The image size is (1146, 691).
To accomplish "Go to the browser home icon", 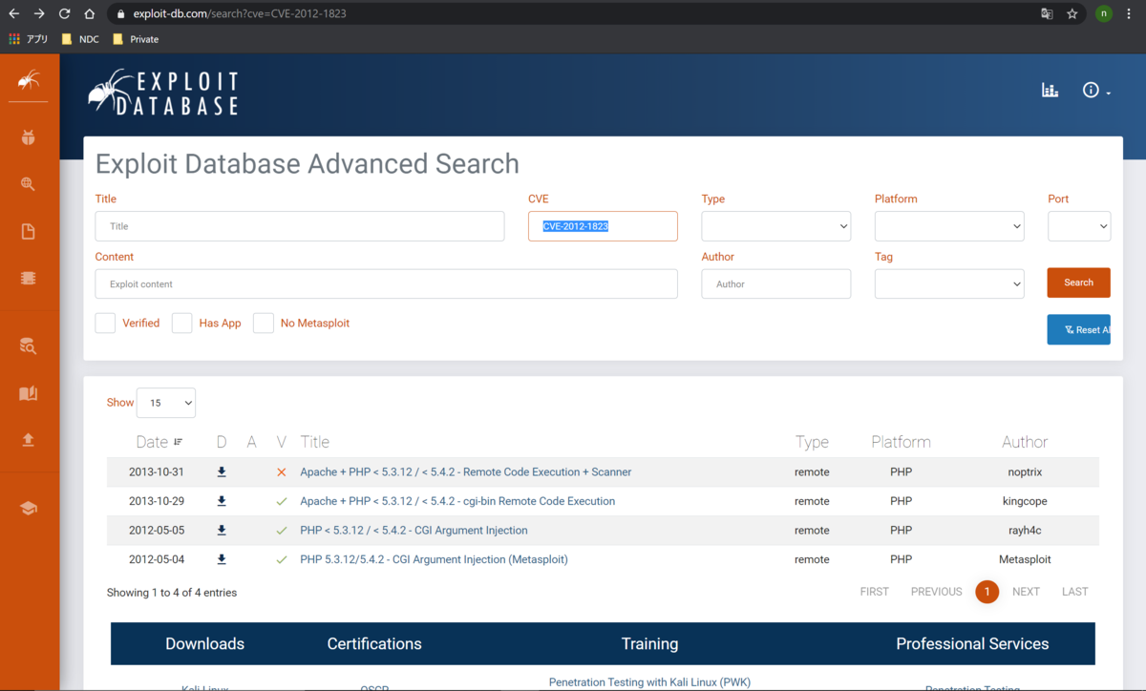I will click(x=89, y=13).
